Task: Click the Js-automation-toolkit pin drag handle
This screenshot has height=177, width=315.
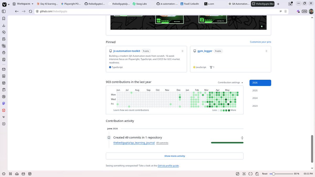Action: pyautogui.click(x=182, y=51)
